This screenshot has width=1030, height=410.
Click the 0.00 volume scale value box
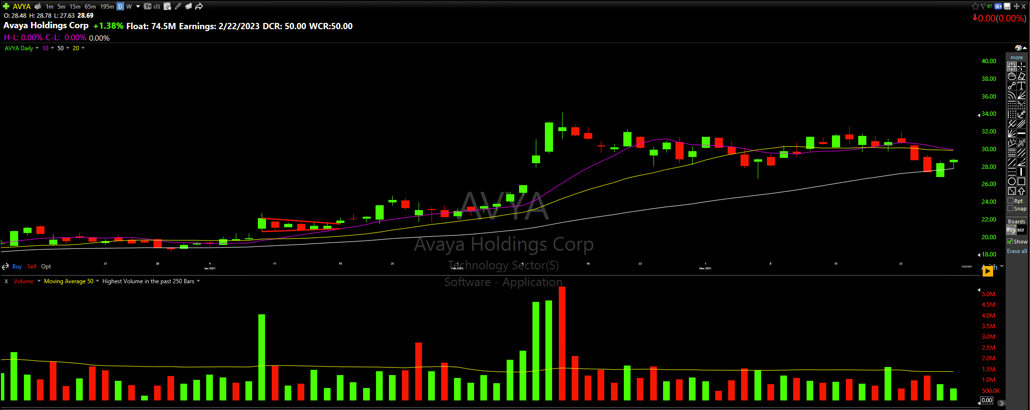987,400
